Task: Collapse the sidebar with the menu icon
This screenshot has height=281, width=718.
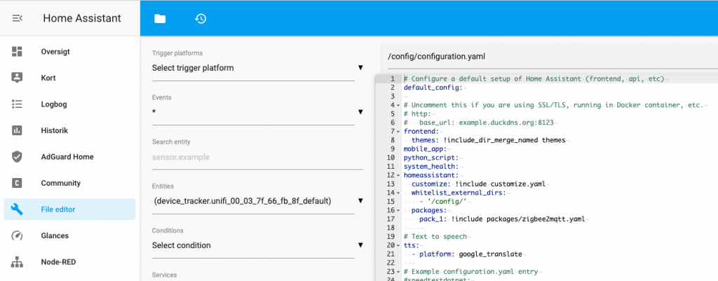Action: [18, 18]
